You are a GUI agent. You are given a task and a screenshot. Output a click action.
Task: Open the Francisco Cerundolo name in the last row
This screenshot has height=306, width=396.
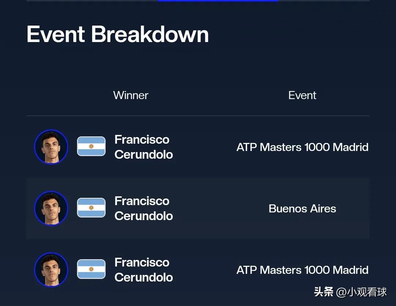[143, 270]
